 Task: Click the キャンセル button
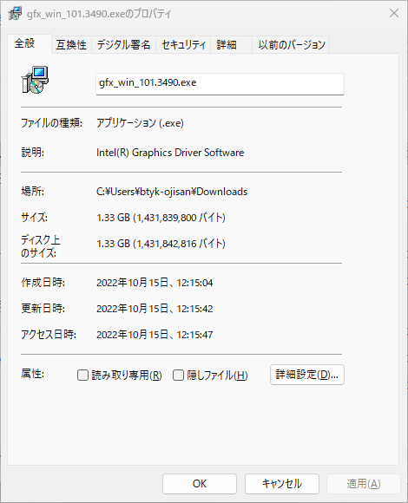(x=282, y=483)
